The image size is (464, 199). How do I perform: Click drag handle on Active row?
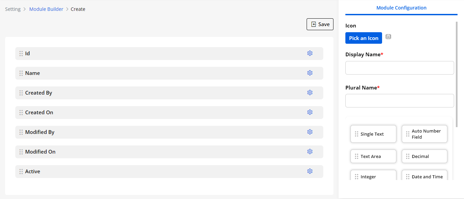21,172
